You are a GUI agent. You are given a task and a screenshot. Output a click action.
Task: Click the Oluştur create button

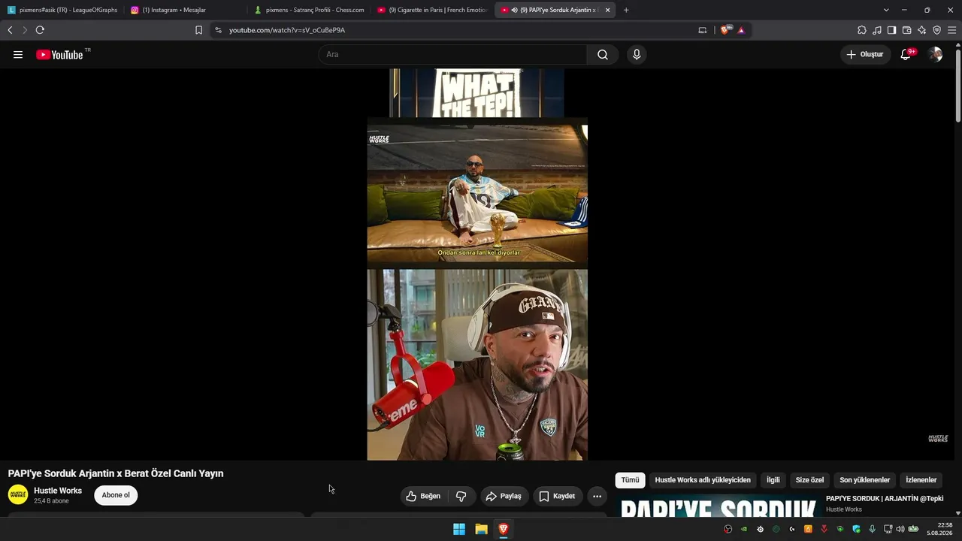865,54
